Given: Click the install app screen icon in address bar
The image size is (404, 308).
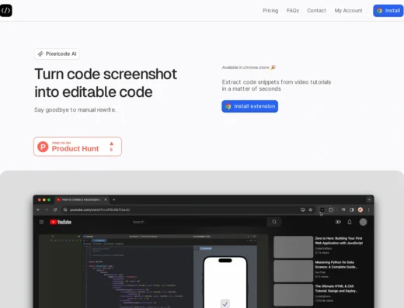Looking at the screenshot, I should click(302, 209).
